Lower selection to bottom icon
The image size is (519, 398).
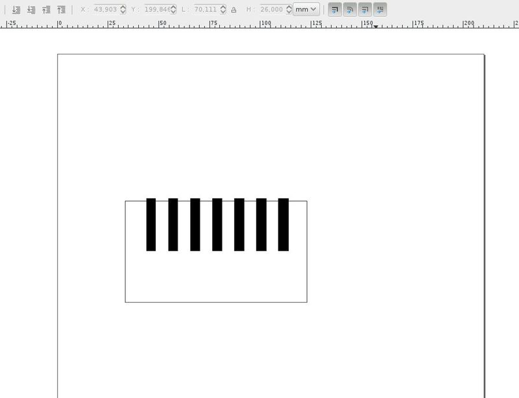click(x=16, y=10)
